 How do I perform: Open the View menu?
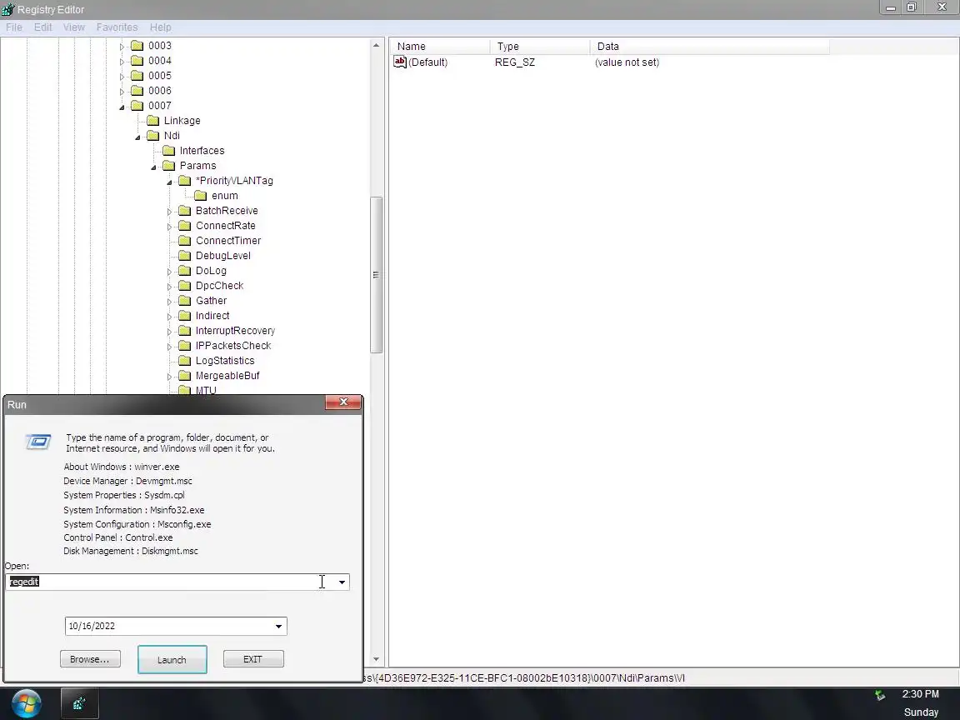pyautogui.click(x=73, y=27)
